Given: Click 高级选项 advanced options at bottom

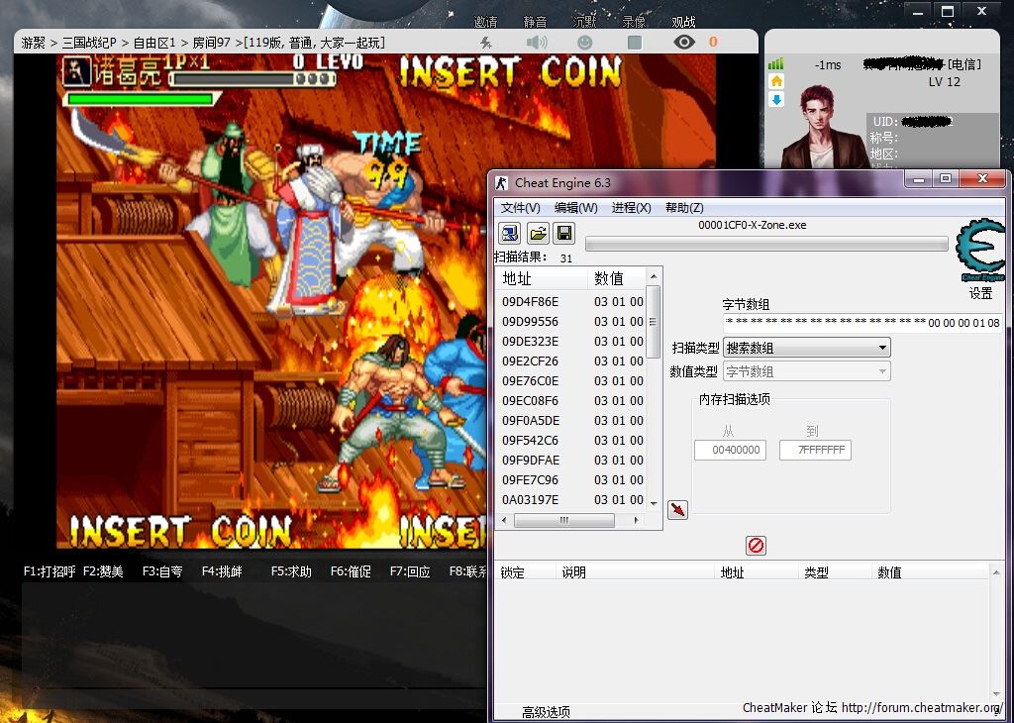Looking at the screenshot, I should coord(546,712).
